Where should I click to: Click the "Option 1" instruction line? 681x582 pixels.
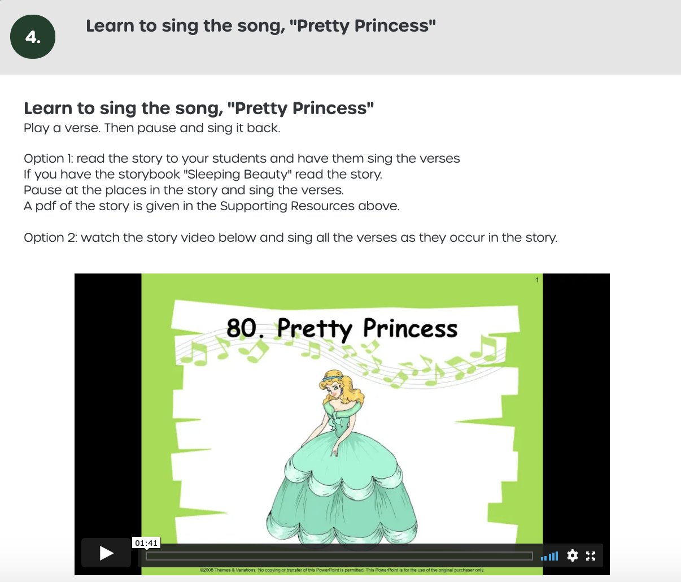(x=242, y=159)
